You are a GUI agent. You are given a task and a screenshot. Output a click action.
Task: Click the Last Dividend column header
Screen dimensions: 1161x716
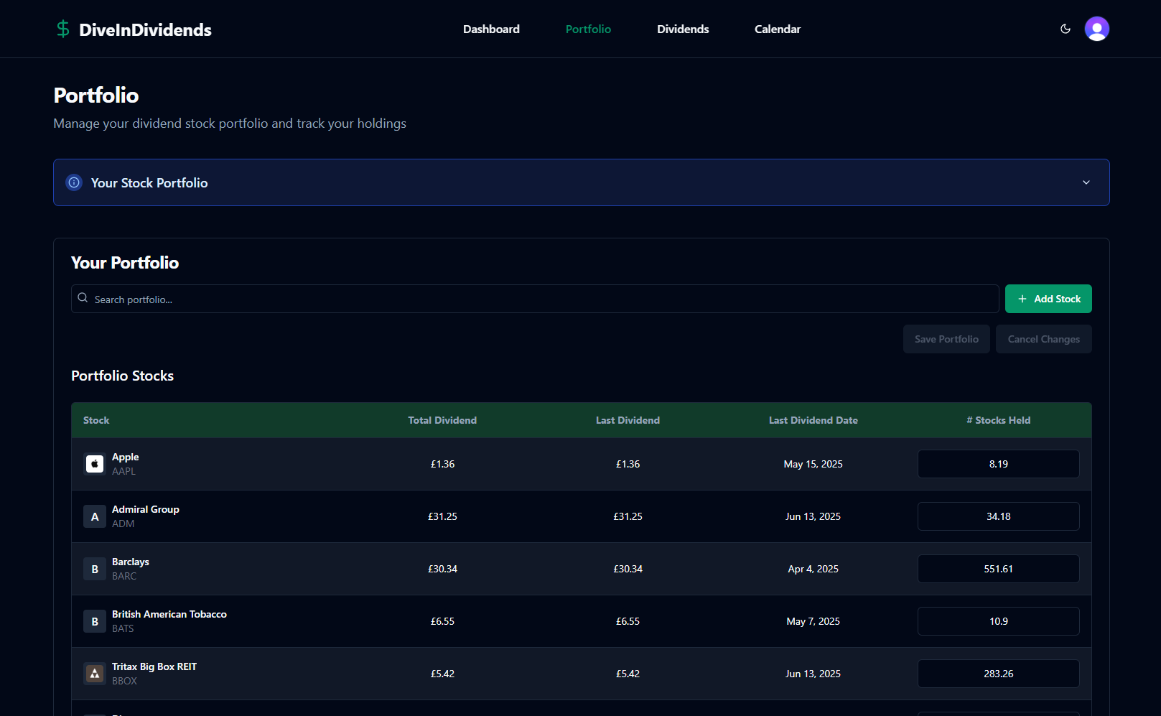coord(628,420)
